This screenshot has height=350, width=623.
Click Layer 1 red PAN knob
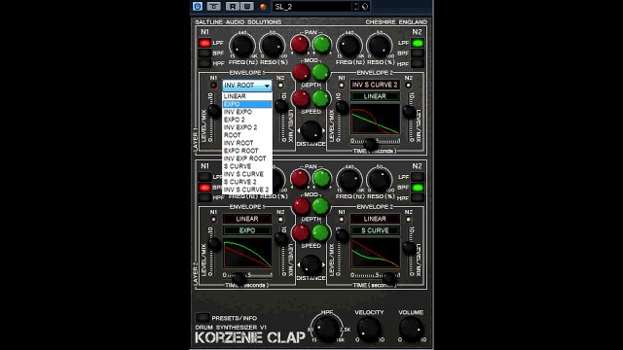(x=300, y=45)
